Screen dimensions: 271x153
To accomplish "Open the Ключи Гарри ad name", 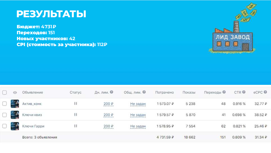I will coord(33,126).
